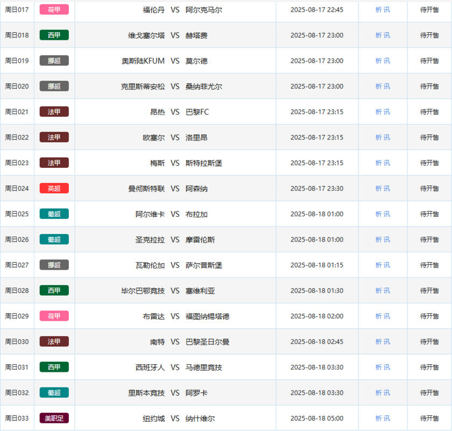Open 析讯 link for 曼彻斯特联 vs 阿森纳
The image size is (452, 431).
pos(383,188)
